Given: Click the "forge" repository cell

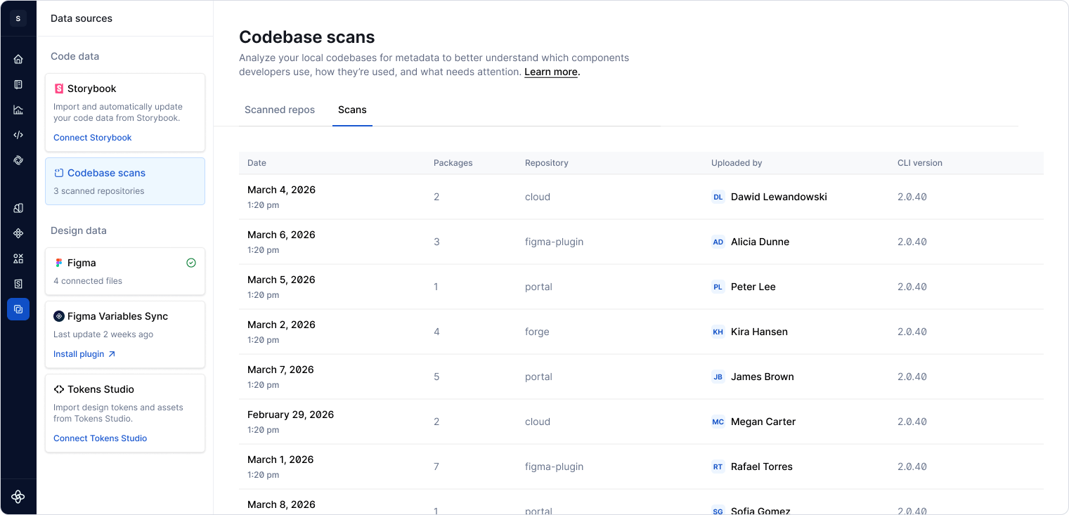Looking at the screenshot, I should 537,332.
